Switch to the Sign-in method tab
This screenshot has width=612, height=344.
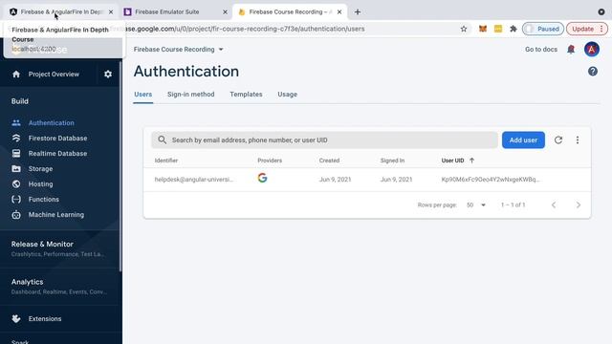coord(191,95)
